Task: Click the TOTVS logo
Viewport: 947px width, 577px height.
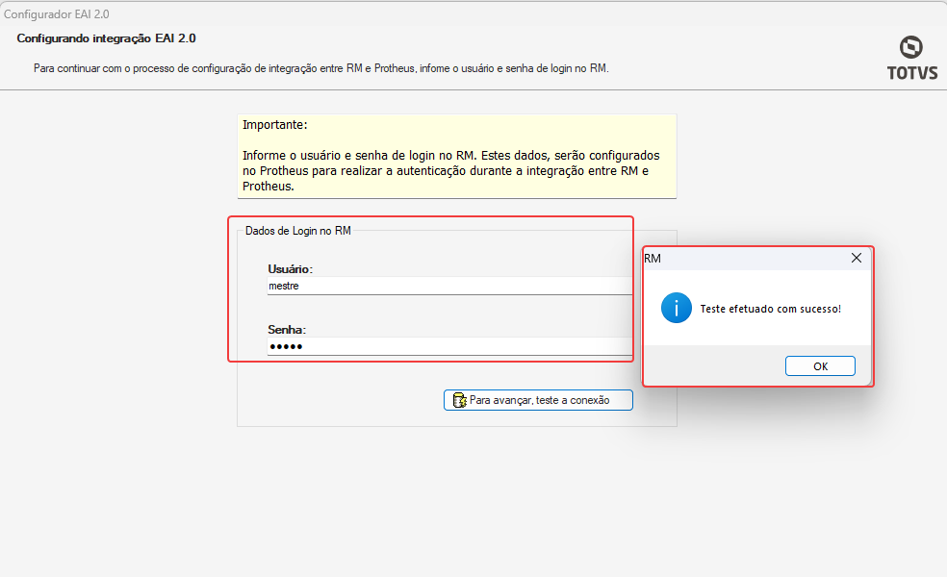Action: pyautogui.click(x=912, y=58)
